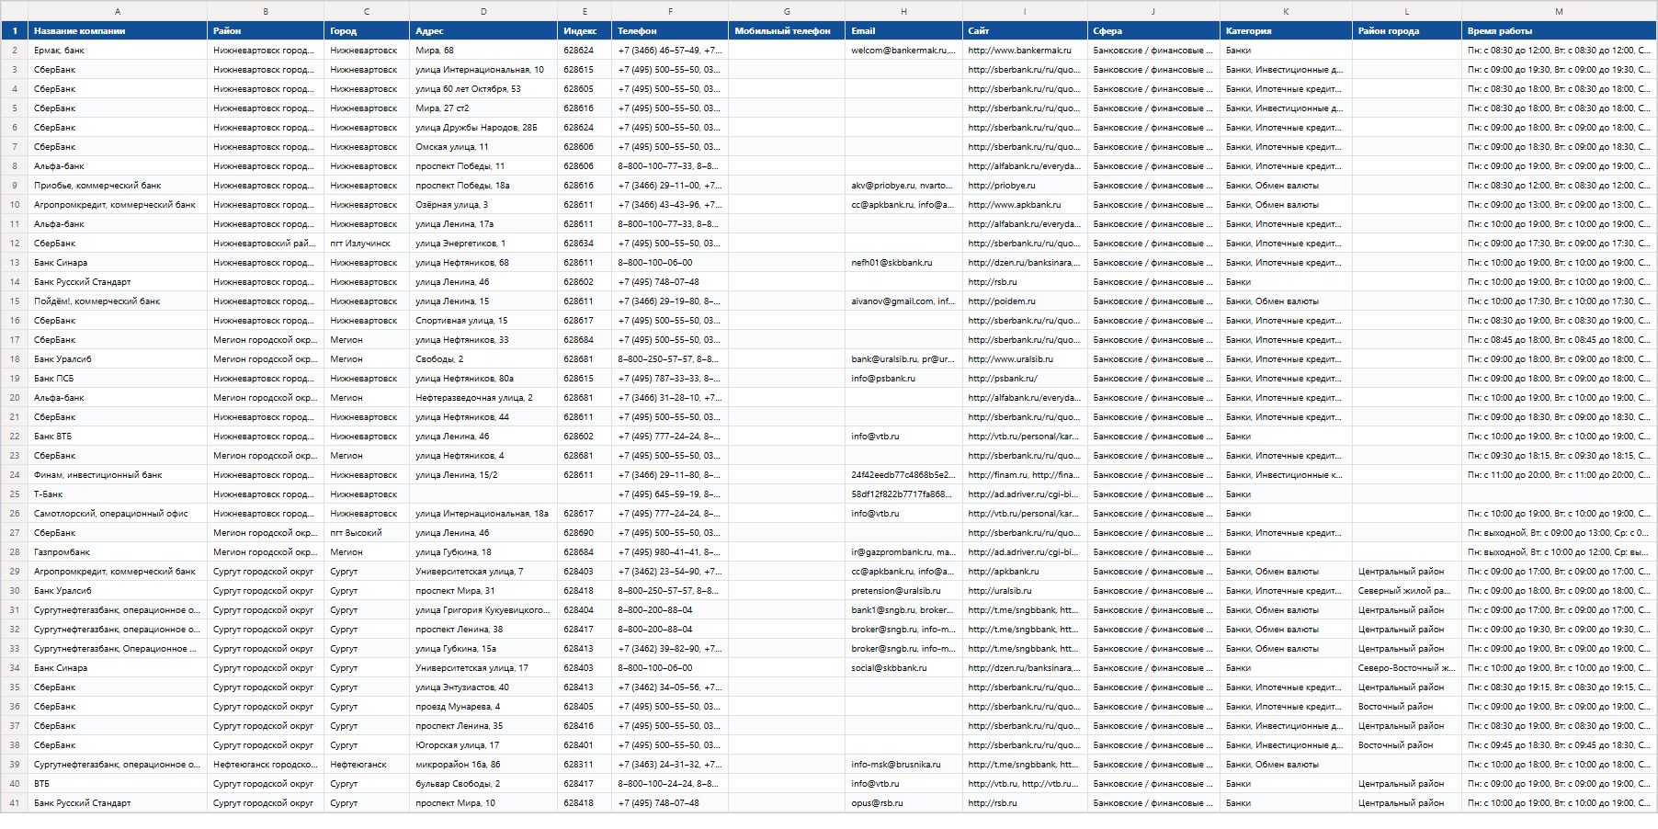1658x829 pixels.
Task: Click the 'Название компании' header cell
Action: coord(118,30)
